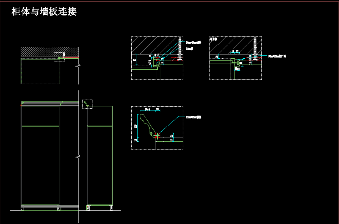Screen dimensions: 339x224
Task: Click the drawing title text 柜体与墙板连接
Action: 44,12
